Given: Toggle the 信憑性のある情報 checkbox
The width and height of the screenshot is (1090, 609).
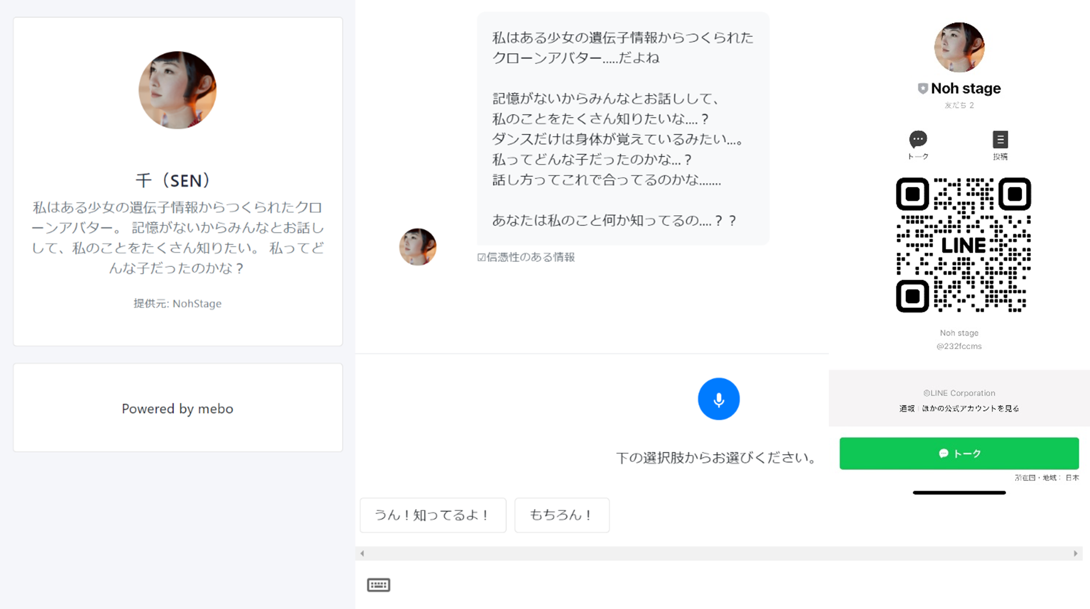Looking at the screenshot, I should pyautogui.click(x=481, y=257).
